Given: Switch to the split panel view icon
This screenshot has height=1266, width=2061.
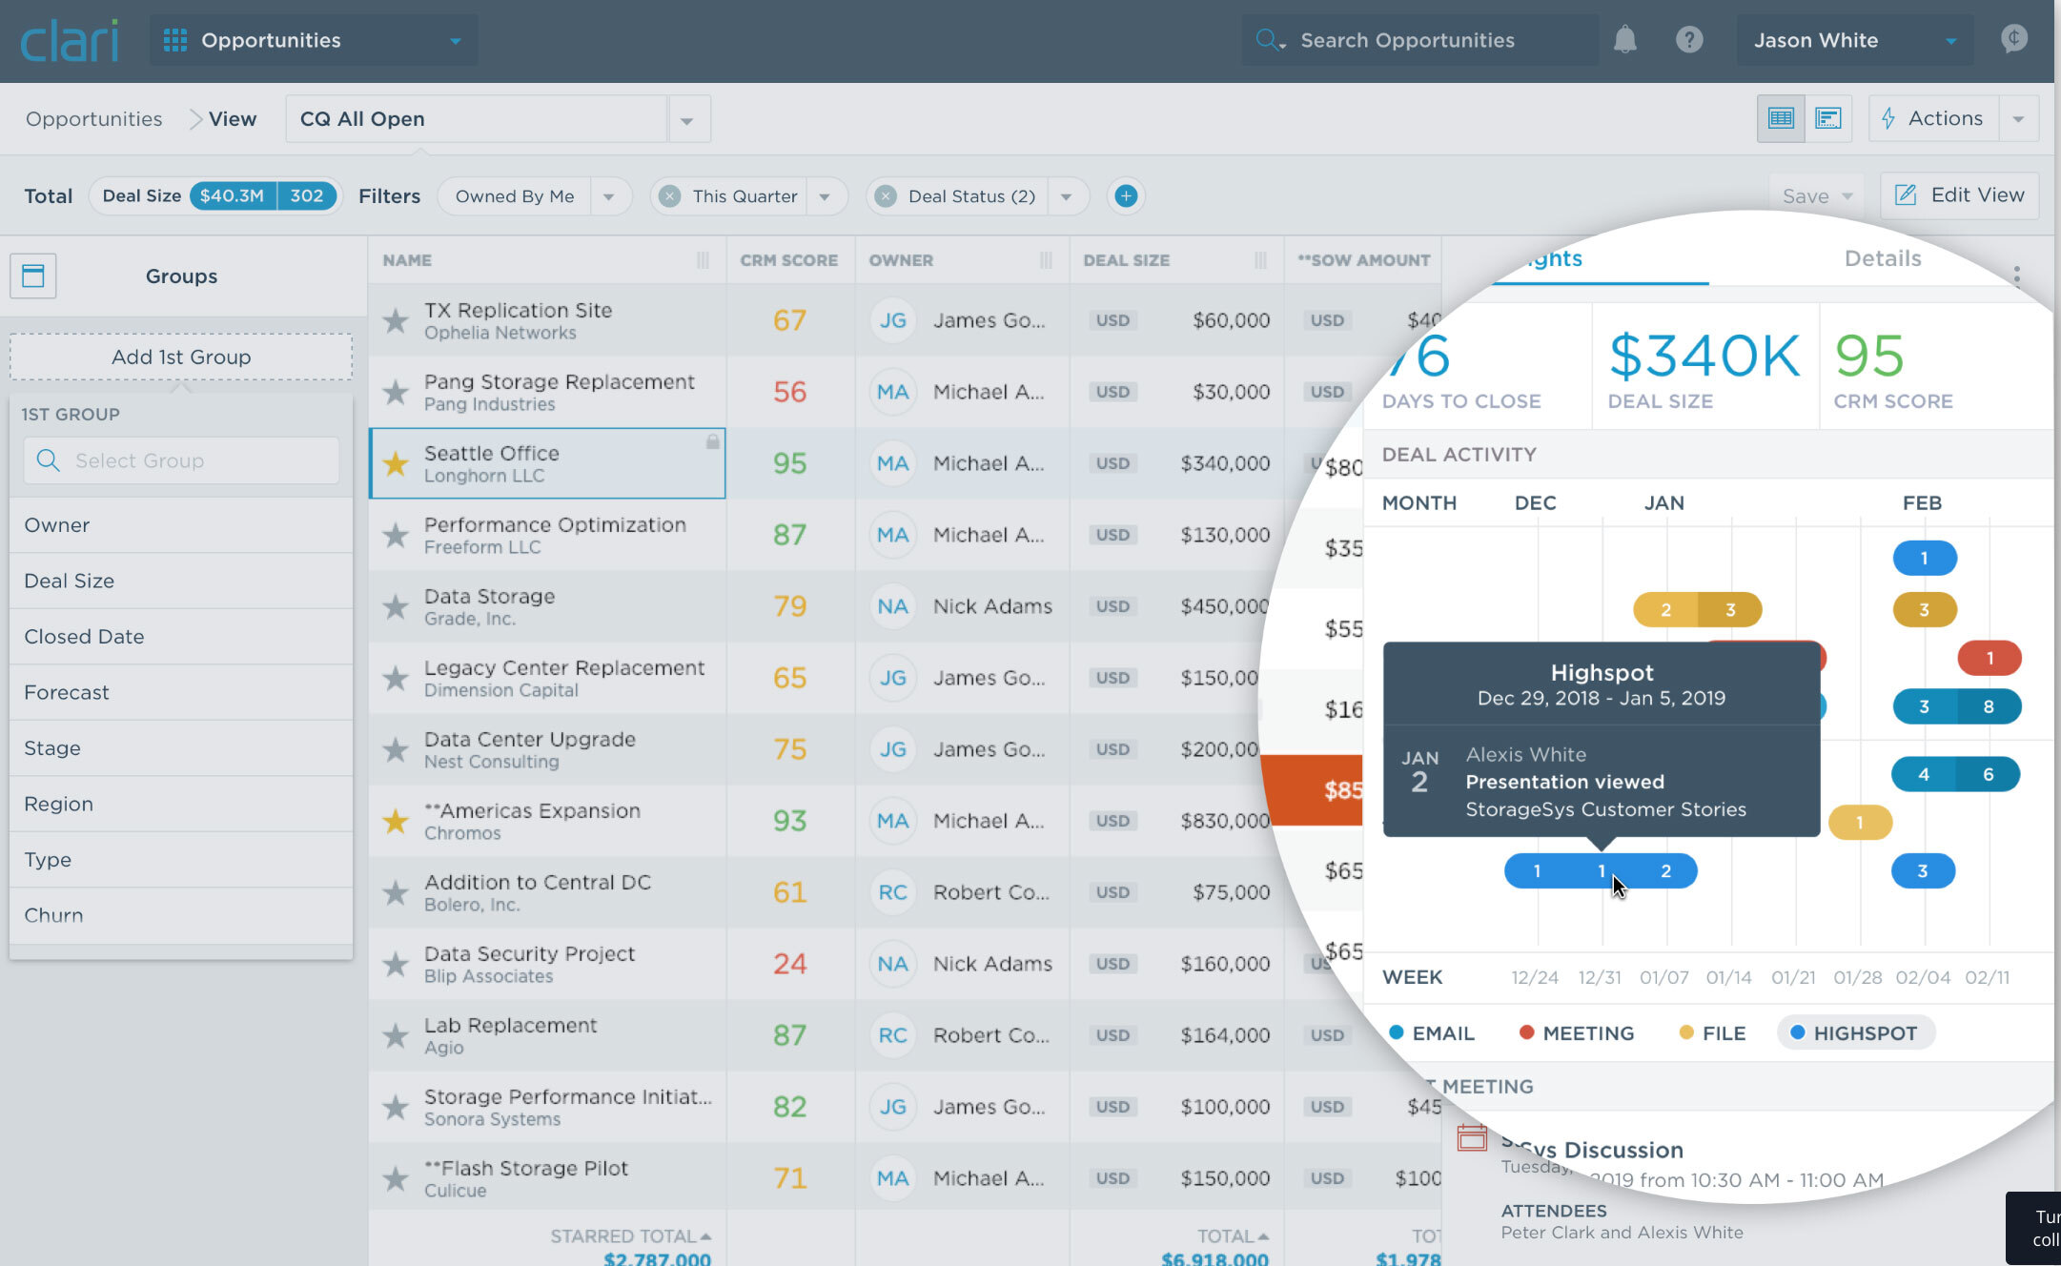Looking at the screenshot, I should pos(1828,118).
